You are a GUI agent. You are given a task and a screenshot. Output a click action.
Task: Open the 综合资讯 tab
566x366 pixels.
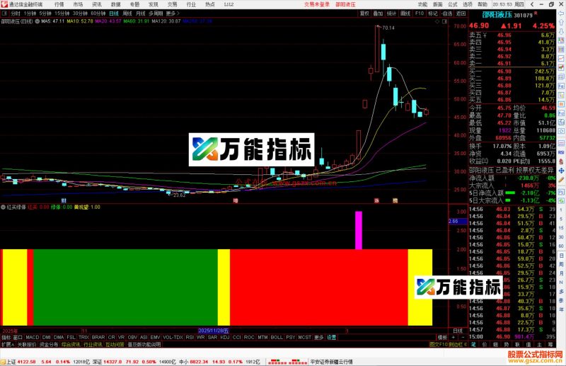tap(71, 344)
